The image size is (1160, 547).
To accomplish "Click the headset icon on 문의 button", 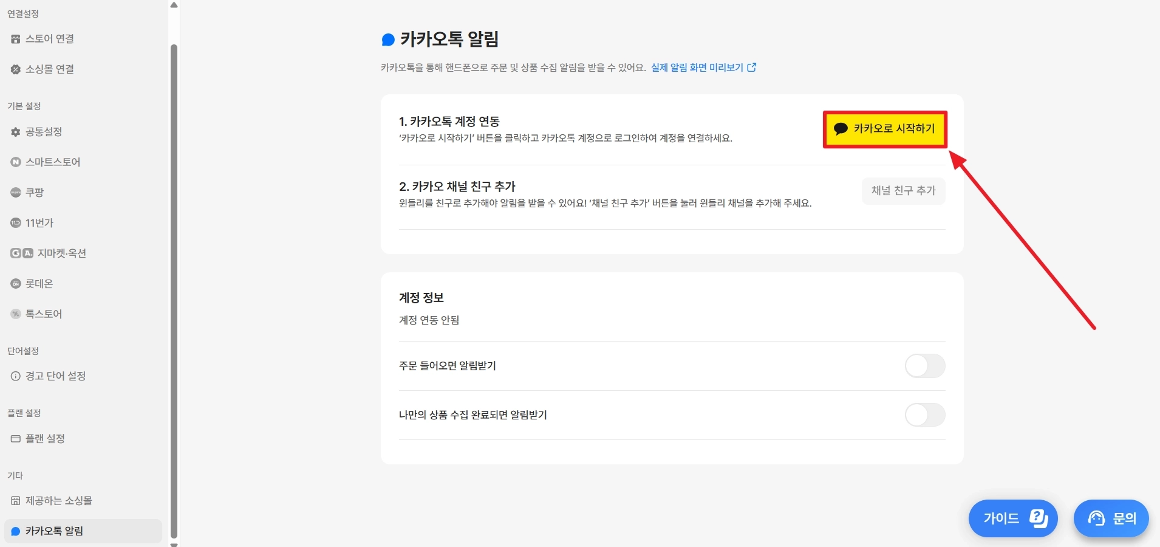I will click(1097, 518).
